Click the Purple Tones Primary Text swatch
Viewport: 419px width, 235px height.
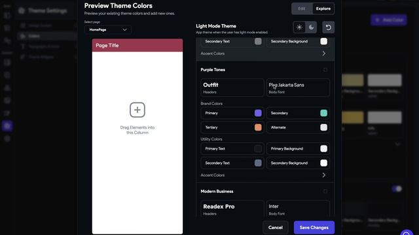point(258,149)
